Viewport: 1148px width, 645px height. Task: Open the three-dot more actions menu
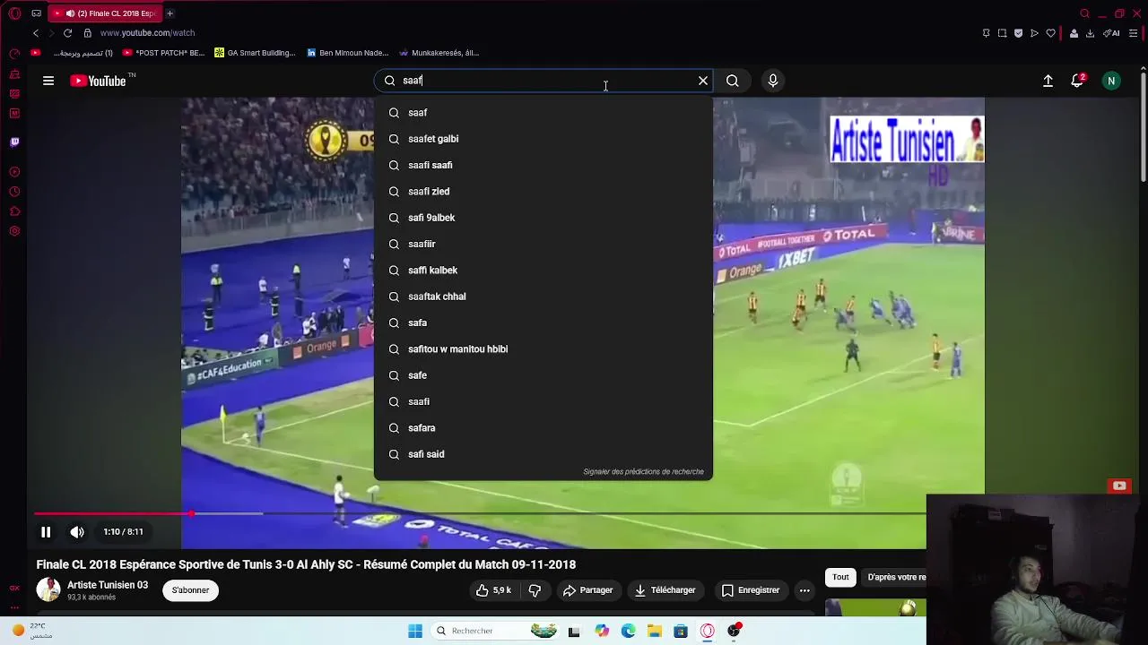coord(804,590)
